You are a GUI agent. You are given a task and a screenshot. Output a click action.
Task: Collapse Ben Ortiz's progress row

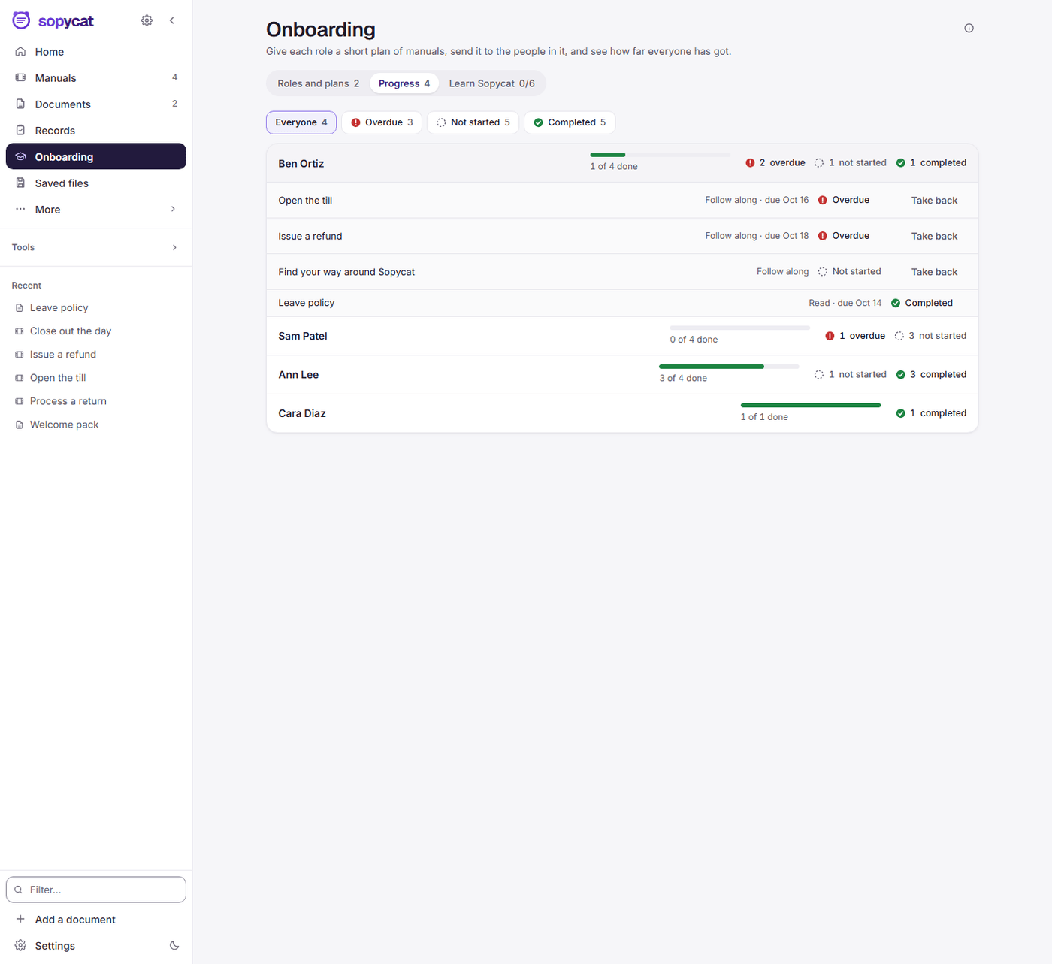[622, 163]
